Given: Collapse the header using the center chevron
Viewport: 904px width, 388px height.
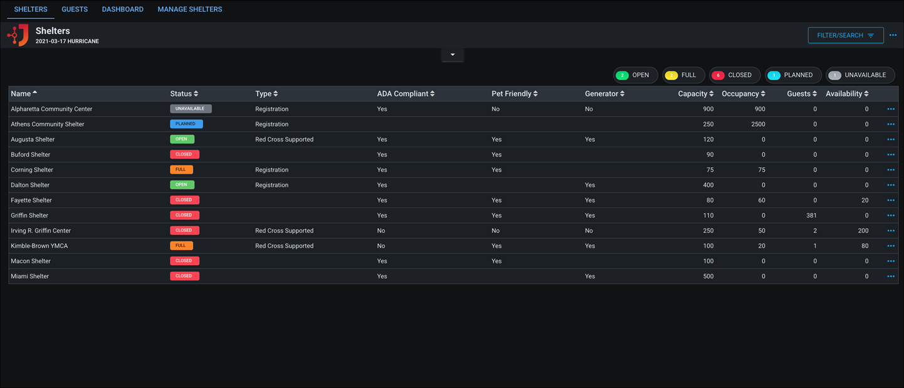Looking at the screenshot, I should (452, 55).
